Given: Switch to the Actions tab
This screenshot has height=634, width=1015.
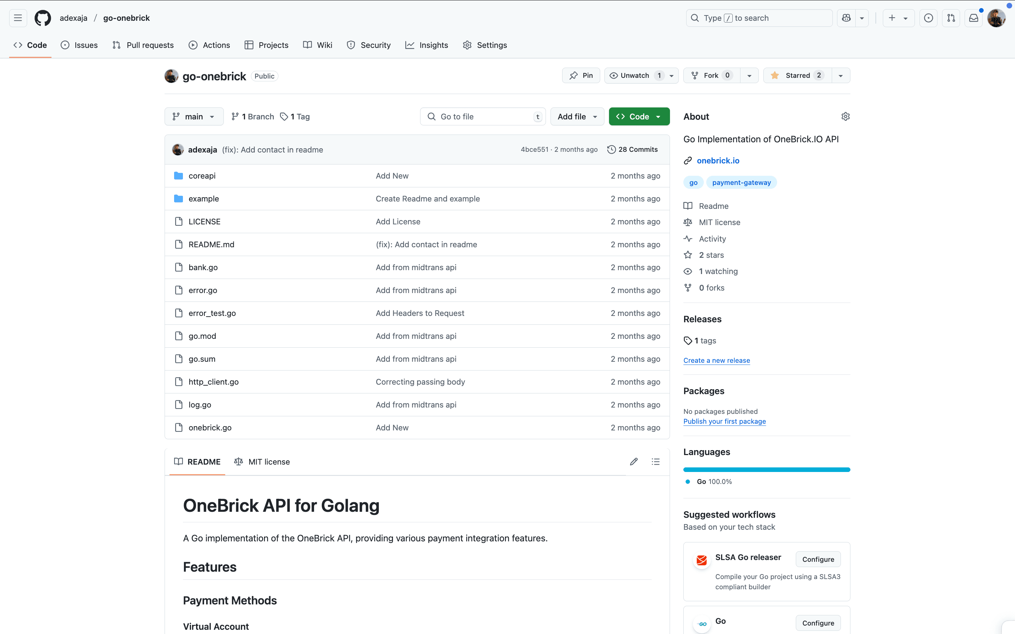Looking at the screenshot, I should pyautogui.click(x=209, y=45).
